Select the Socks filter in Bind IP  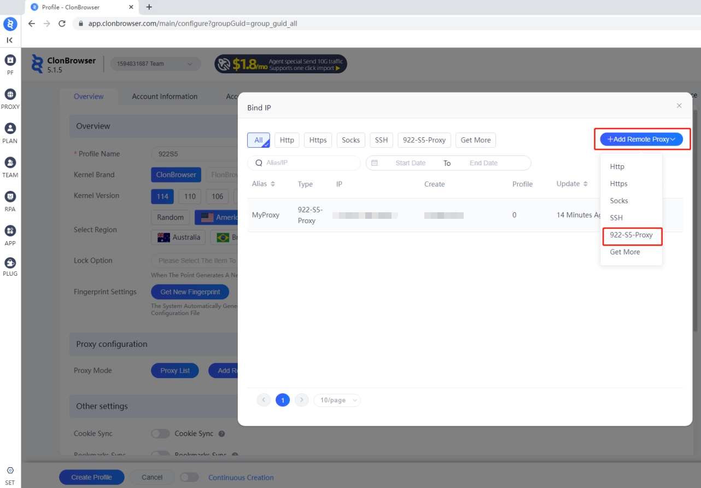coord(350,140)
